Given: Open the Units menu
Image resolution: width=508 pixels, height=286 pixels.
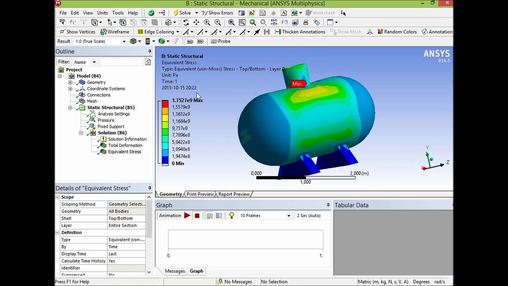Looking at the screenshot, I should pyautogui.click(x=102, y=13).
